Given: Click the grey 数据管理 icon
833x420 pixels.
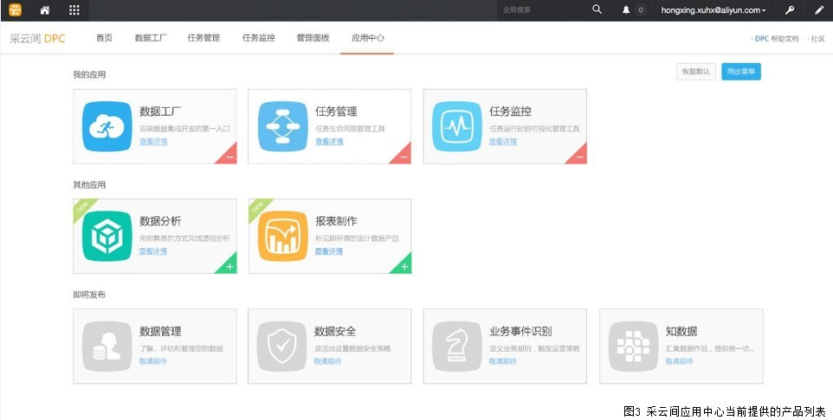Looking at the screenshot, I should (x=107, y=346).
